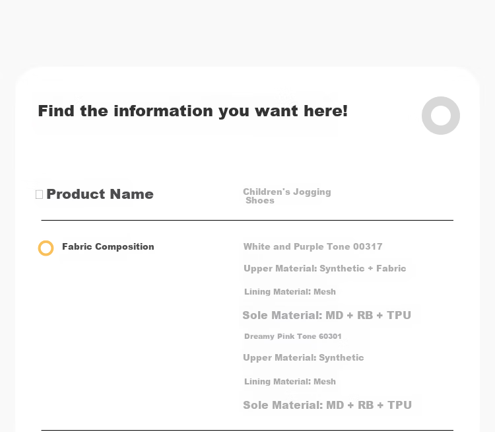Select the Children's Jogging Shoes text
This screenshot has width=495, height=432.
[287, 196]
